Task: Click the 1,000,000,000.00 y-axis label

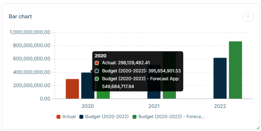Action: click(30, 32)
